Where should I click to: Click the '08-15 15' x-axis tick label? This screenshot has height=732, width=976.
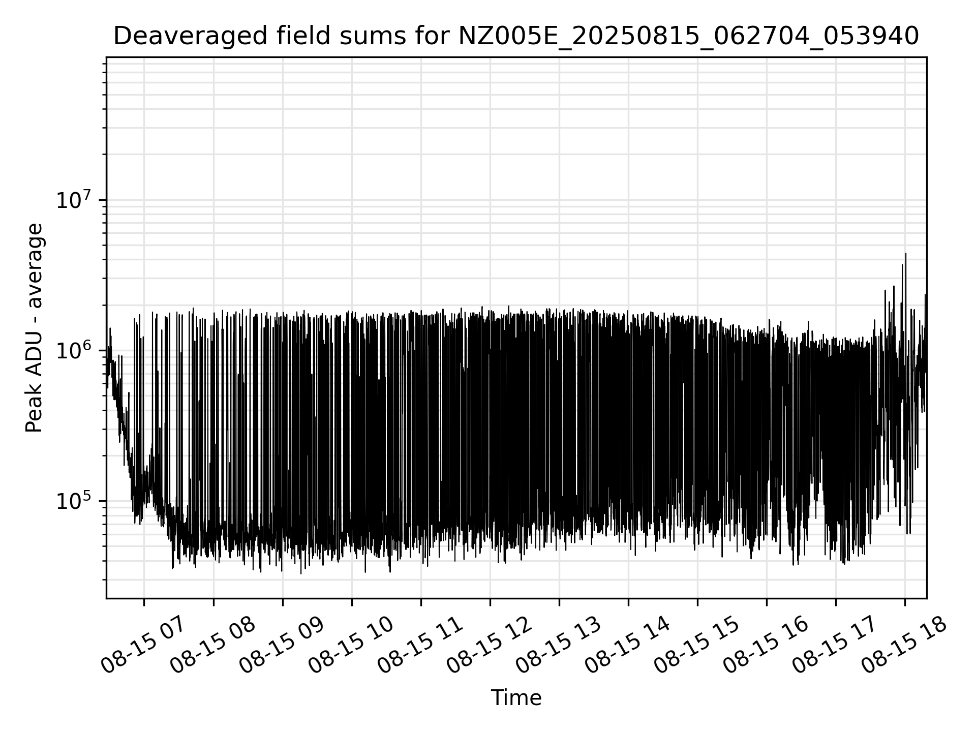click(x=696, y=645)
